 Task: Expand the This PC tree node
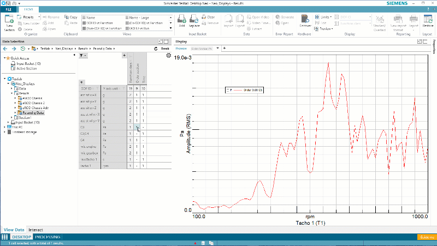[x=5, y=127]
